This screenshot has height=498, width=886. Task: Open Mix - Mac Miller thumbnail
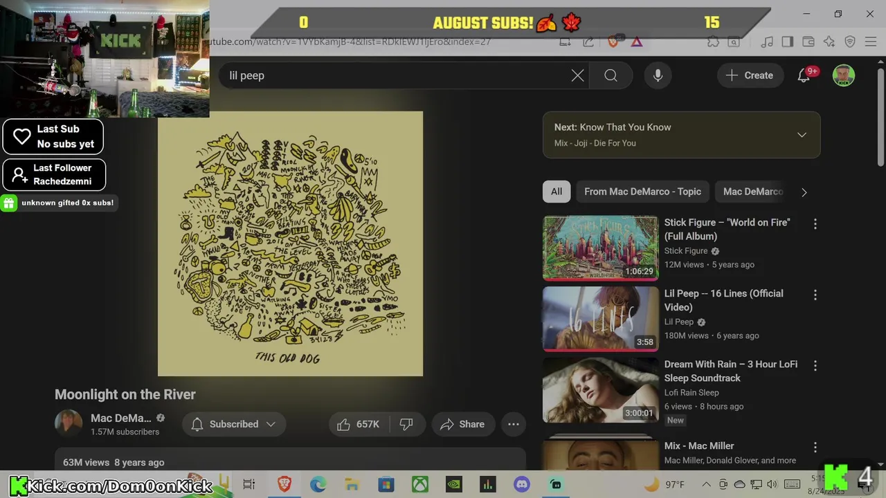600,454
